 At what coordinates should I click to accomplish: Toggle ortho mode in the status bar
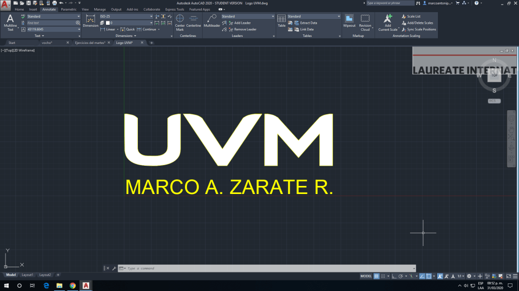click(x=394, y=276)
